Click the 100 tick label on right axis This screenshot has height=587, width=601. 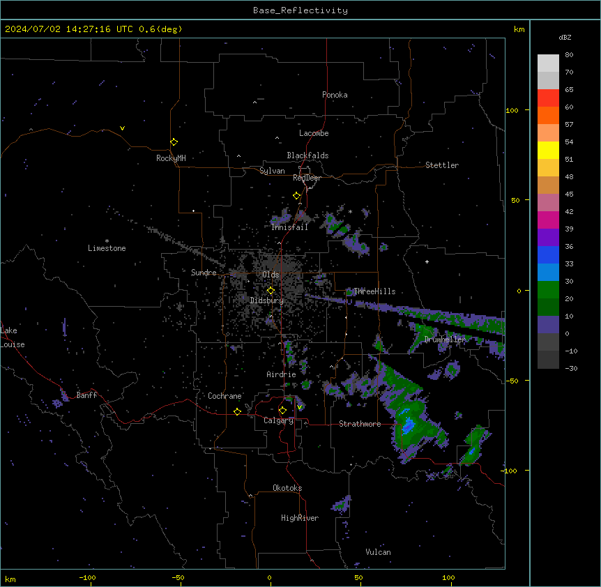(512, 110)
